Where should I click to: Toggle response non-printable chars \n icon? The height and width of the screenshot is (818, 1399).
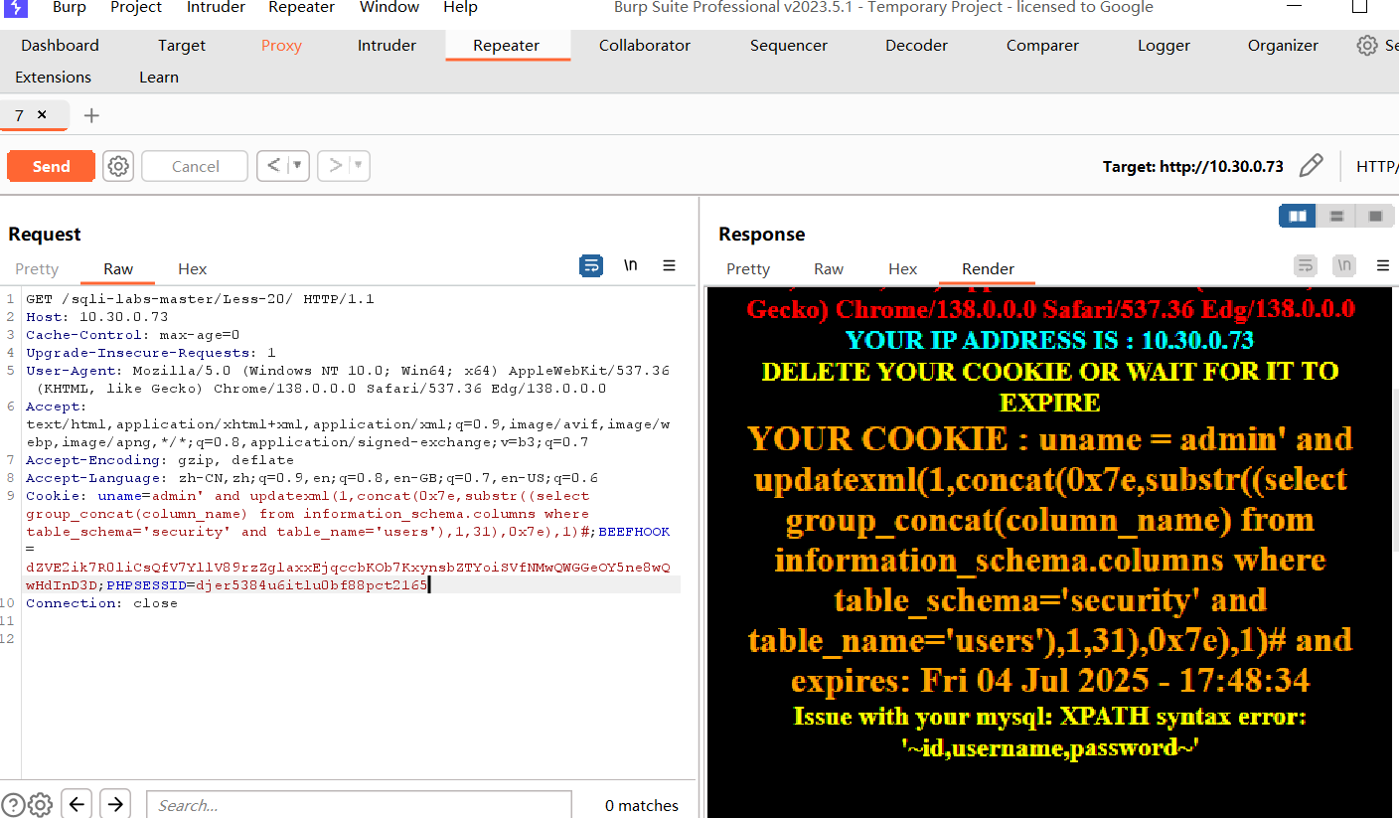point(1344,265)
